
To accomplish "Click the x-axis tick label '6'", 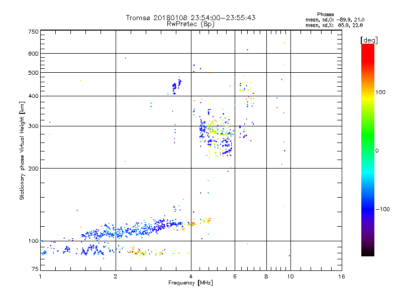I will click(x=235, y=276).
